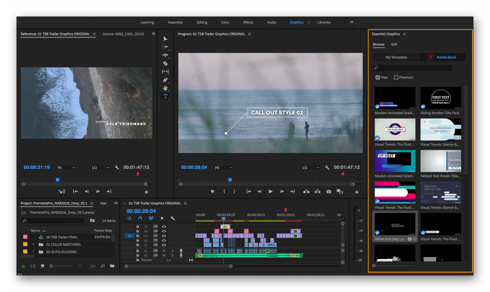
Task: Uncheck the Free templates checkbox
Action: coord(378,77)
